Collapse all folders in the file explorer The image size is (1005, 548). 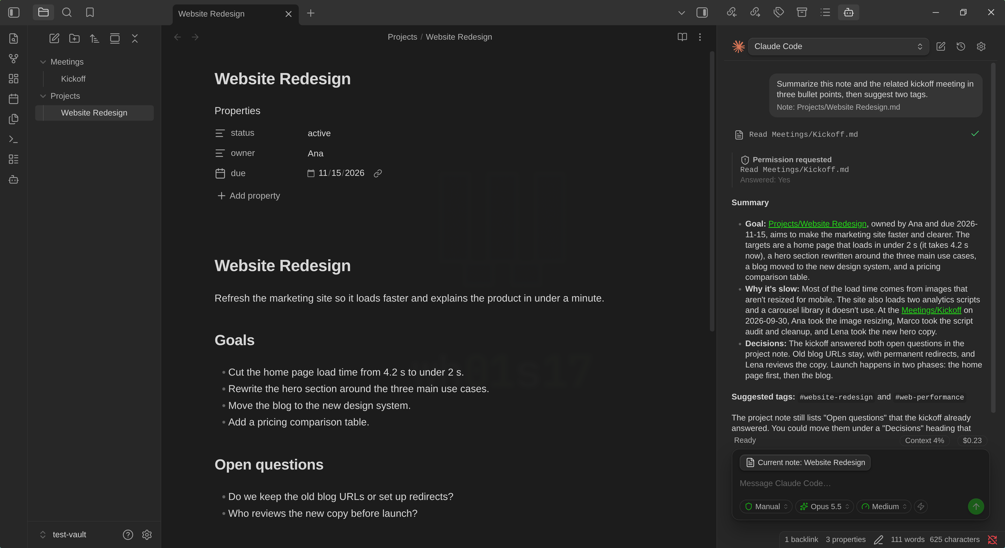tap(135, 38)
